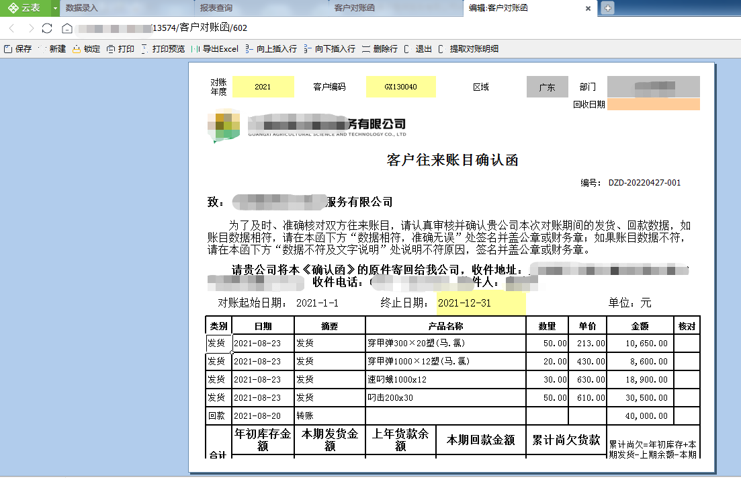741x478 pixels.
Task: Switch to the 客户对账函 tab
Action: click(x=396, y=8)
